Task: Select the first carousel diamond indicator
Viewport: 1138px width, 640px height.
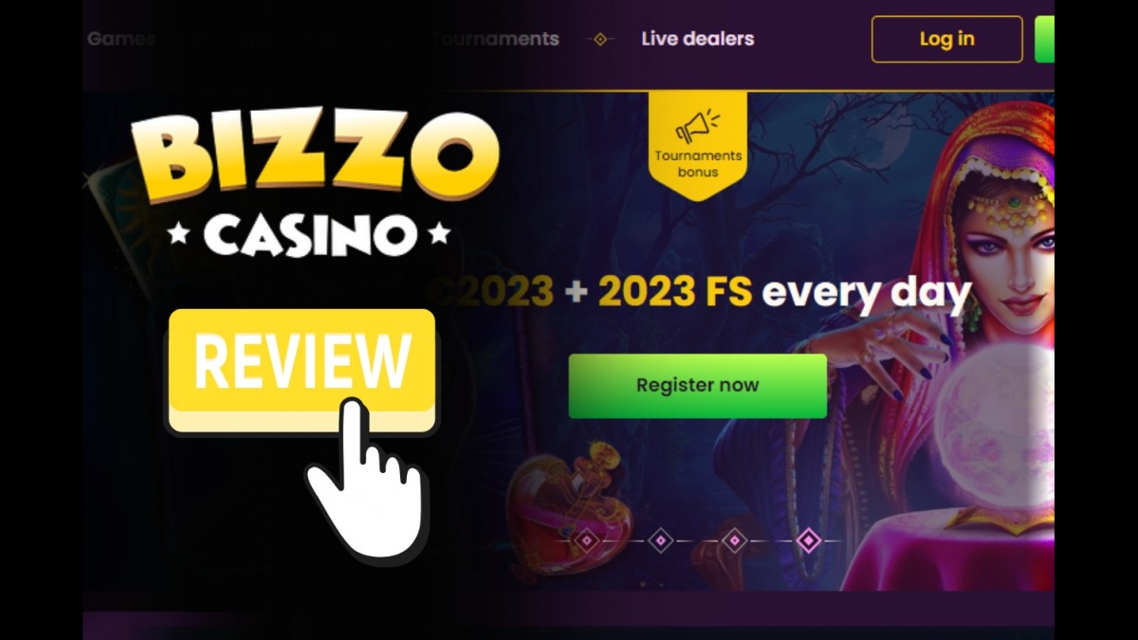Action: pos(587,540)
